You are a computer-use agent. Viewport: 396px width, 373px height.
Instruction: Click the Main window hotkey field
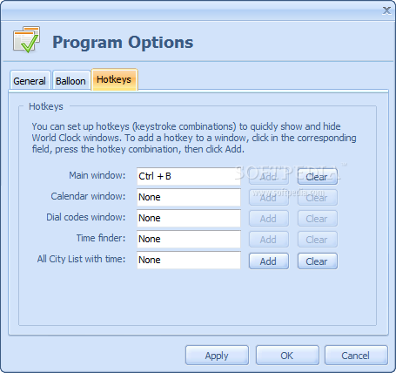[x=189, y=176]
